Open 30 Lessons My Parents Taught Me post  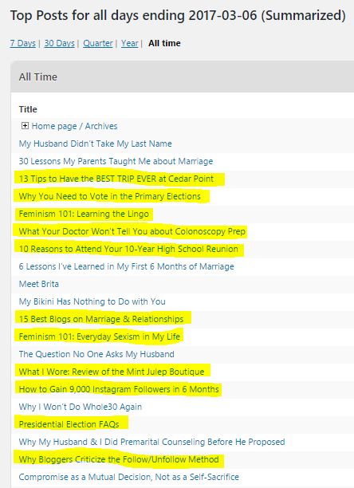coord(116,161)
